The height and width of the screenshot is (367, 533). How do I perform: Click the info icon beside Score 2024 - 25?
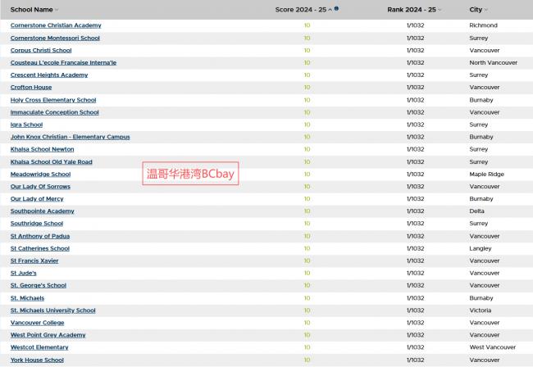point(336,8)
